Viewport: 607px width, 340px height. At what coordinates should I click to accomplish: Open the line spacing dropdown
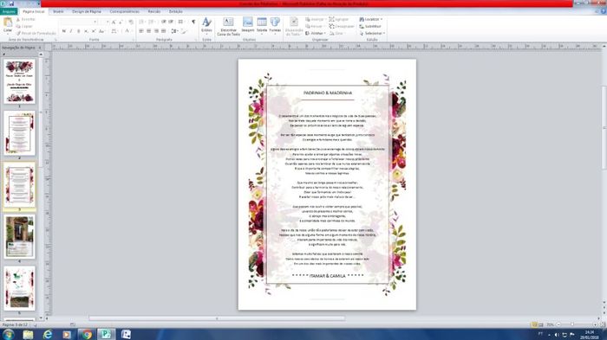[x=174, y=31]
